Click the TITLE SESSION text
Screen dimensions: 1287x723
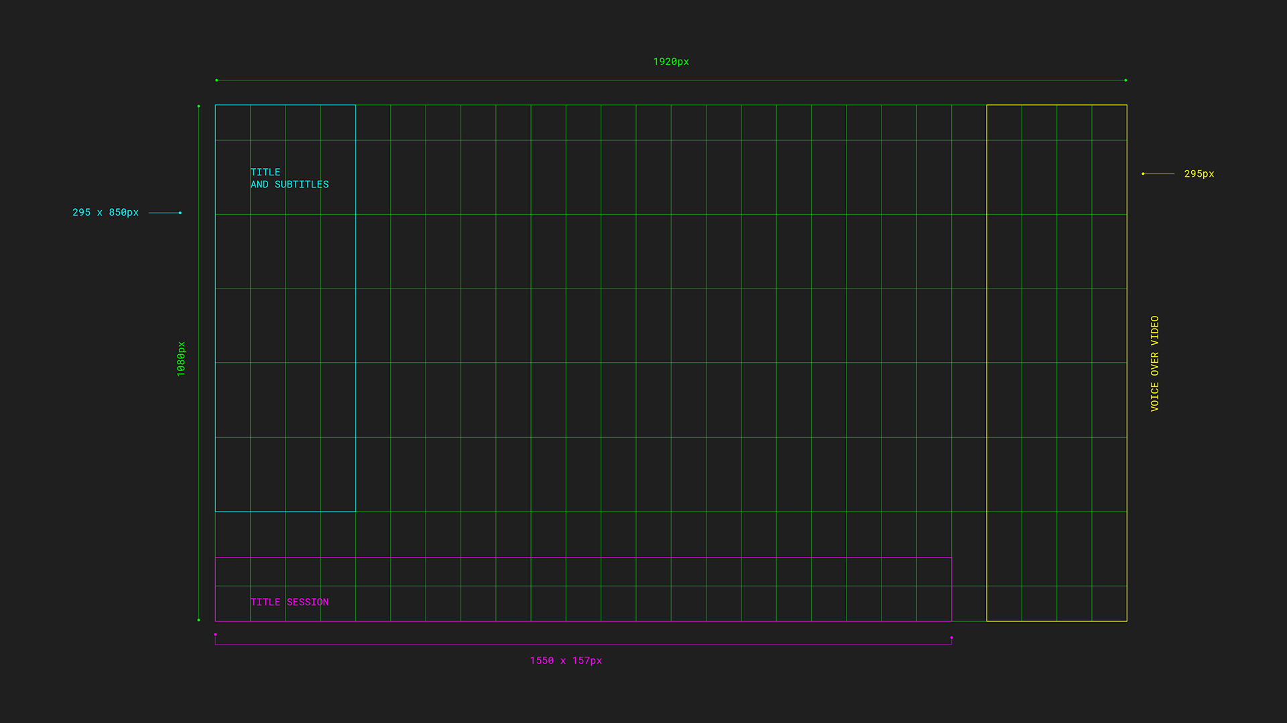pyautogui.click(x=289, y=602)
